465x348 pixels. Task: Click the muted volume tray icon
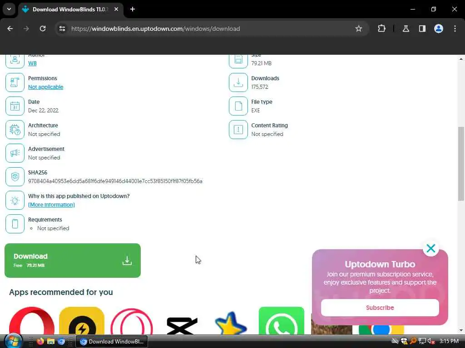[x=431, y=341]
